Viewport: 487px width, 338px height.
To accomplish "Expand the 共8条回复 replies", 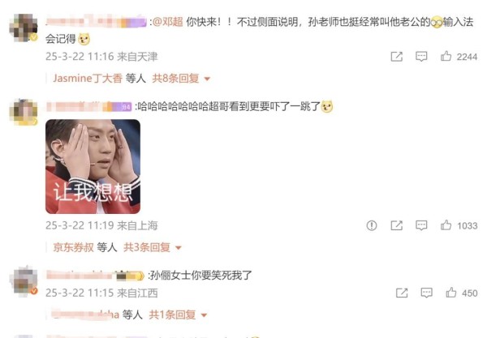I will (181, 79).
